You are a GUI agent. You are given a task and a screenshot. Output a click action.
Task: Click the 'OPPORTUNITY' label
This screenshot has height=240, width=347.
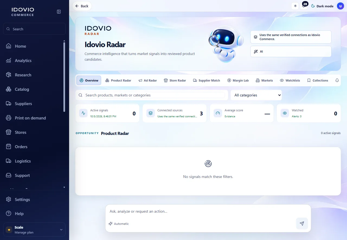(87, 133)
